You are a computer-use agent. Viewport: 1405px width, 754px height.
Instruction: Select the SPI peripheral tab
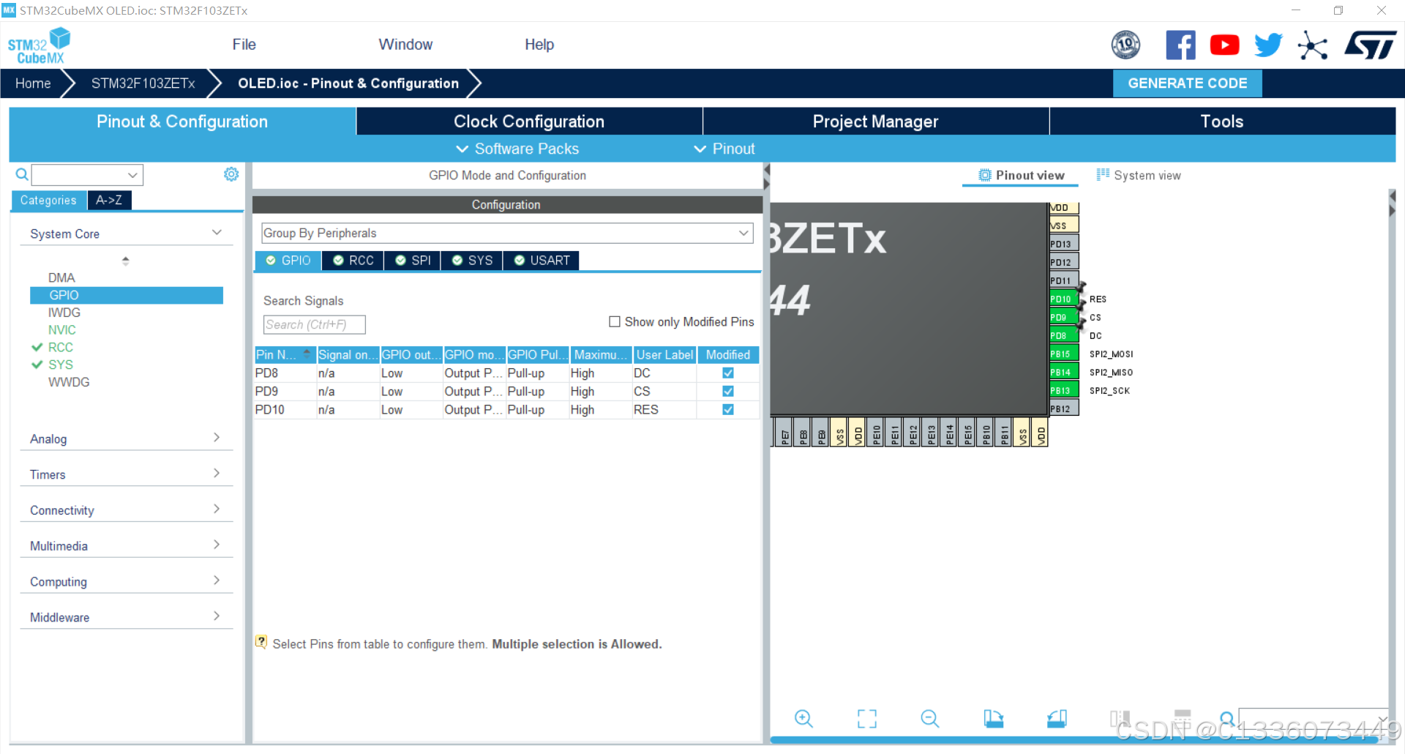click(413, 261)
